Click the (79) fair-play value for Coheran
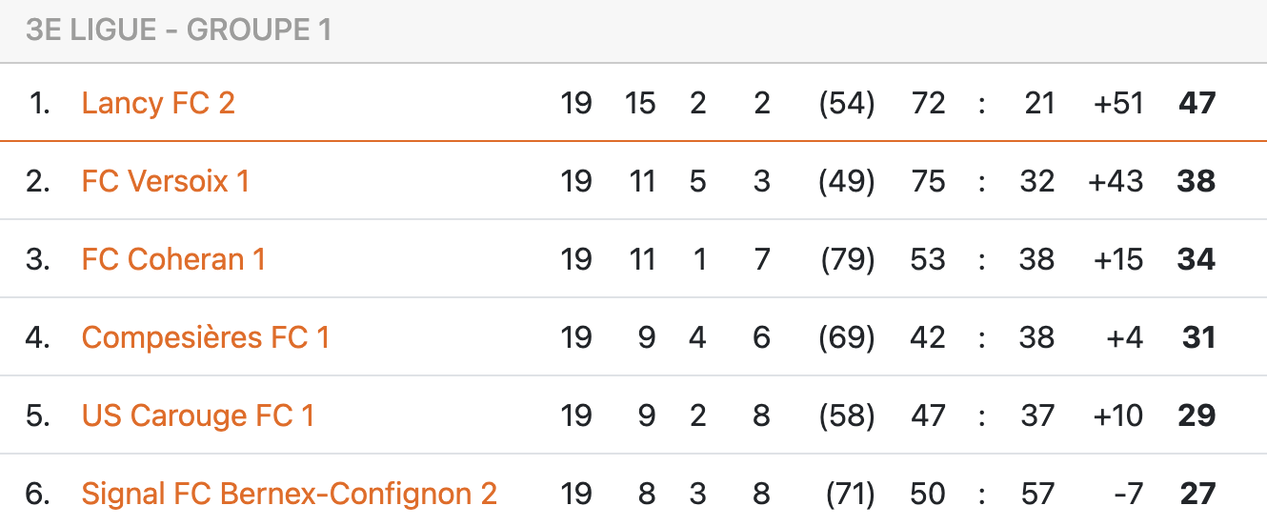Image resolution: width=1267 pixels, height=526 pixels. click(x=848, y=259)
